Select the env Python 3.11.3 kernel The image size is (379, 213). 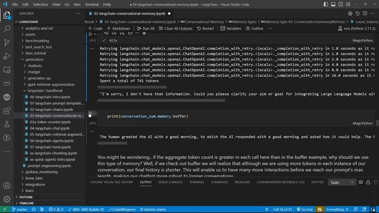point(356,28)
